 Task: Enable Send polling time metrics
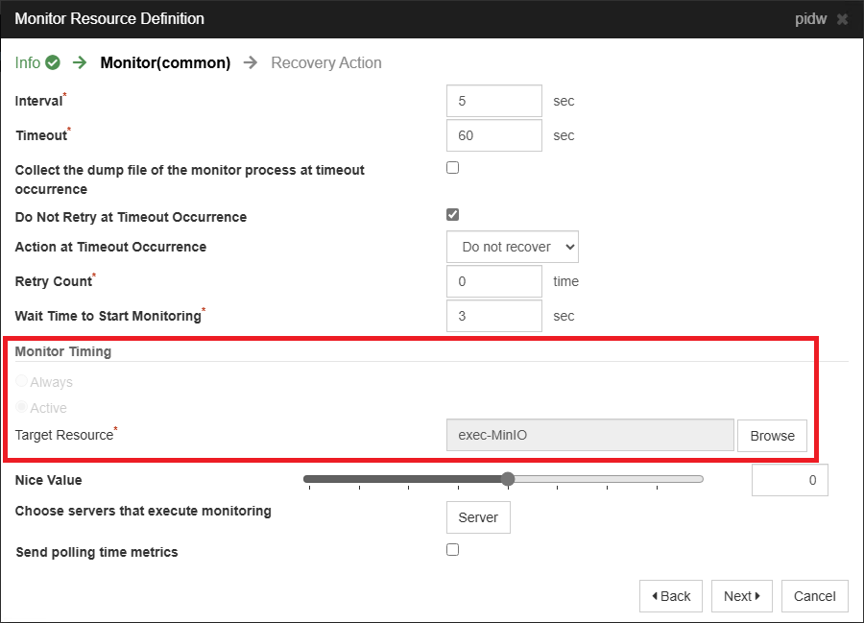coord(452,548)
